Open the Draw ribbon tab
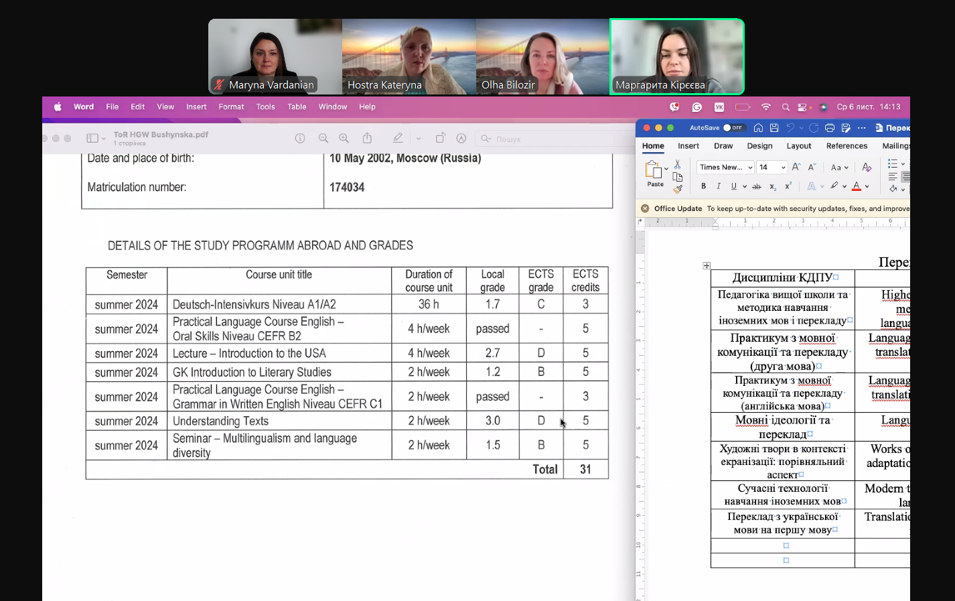 [x=723, y=146]
